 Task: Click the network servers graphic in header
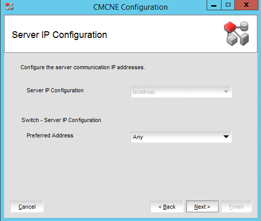(236, 33)
